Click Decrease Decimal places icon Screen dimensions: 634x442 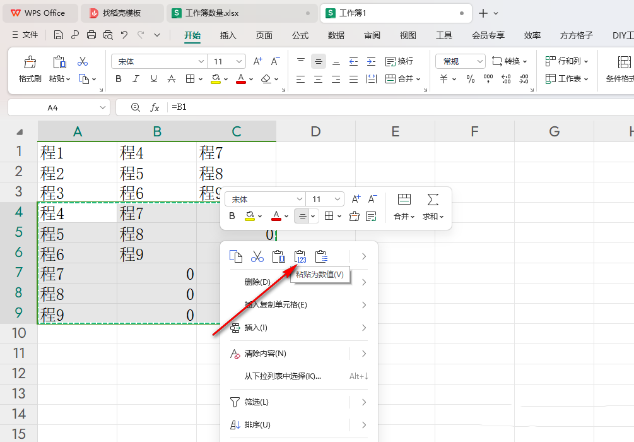(x=524, y=79)
